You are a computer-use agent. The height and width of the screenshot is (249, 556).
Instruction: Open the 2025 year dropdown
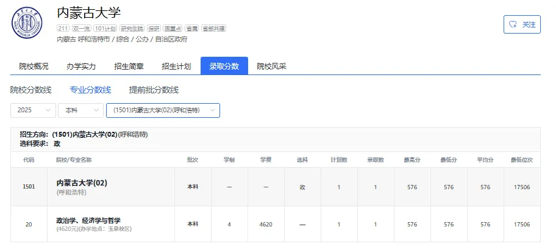[x=34, y=110]
